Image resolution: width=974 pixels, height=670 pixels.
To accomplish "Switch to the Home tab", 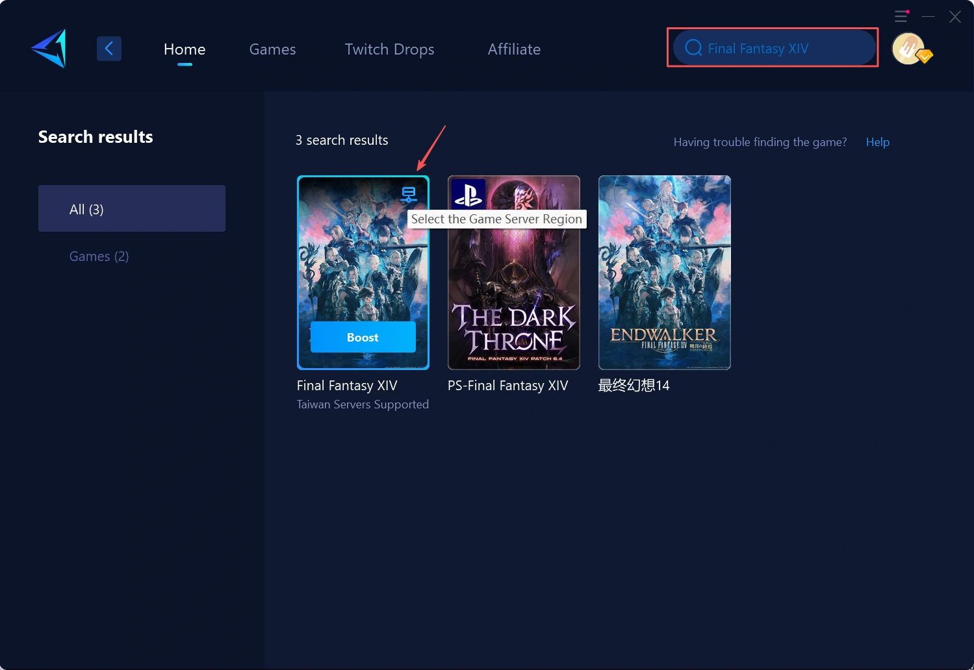I will pos(185,49).
